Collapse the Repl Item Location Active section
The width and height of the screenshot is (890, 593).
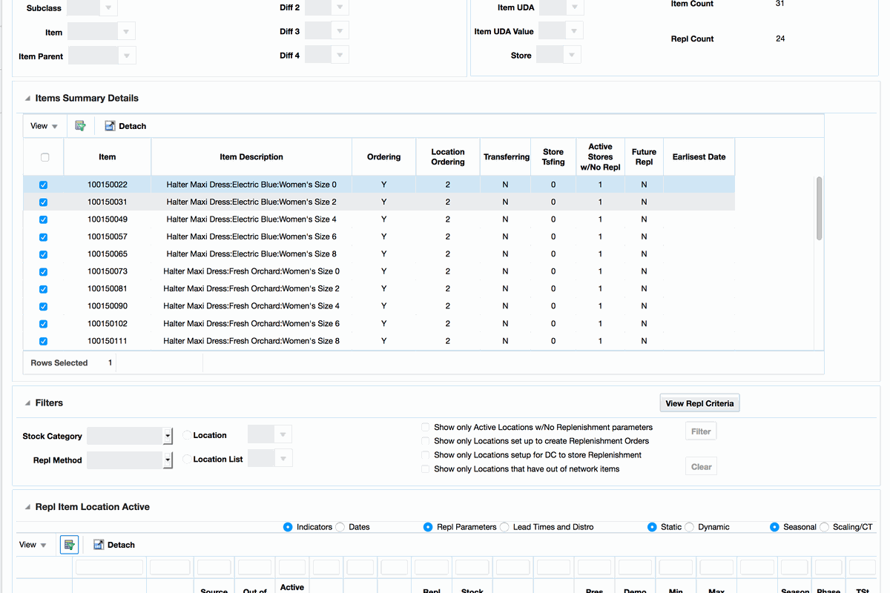(27, 507)
